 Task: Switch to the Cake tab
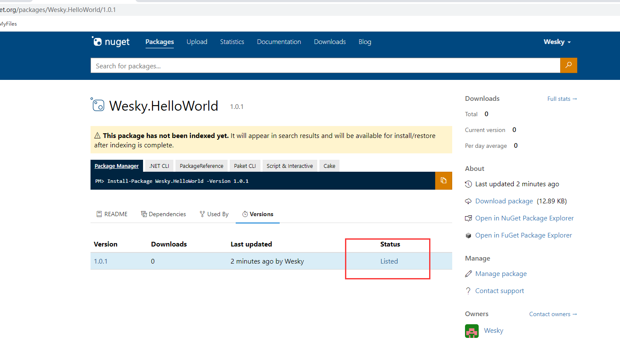click(x=329, y=166)
